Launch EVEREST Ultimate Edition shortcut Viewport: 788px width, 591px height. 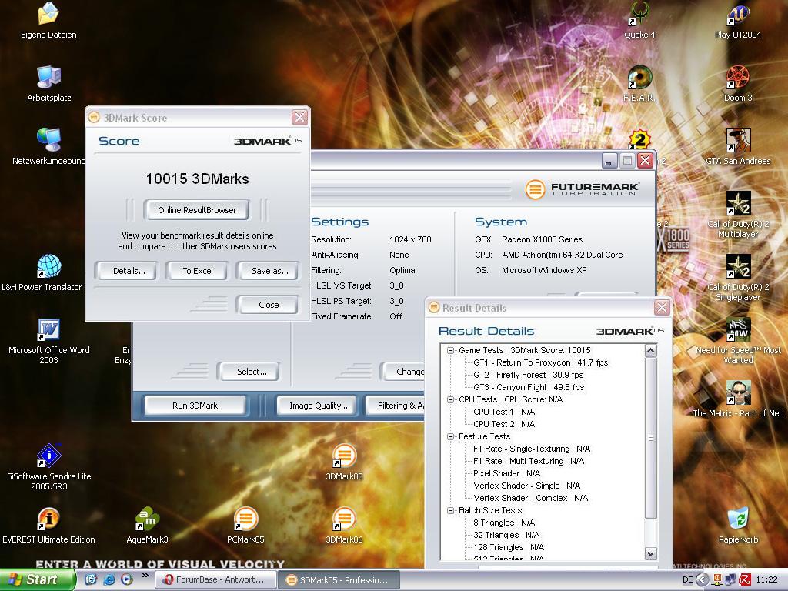48,525
